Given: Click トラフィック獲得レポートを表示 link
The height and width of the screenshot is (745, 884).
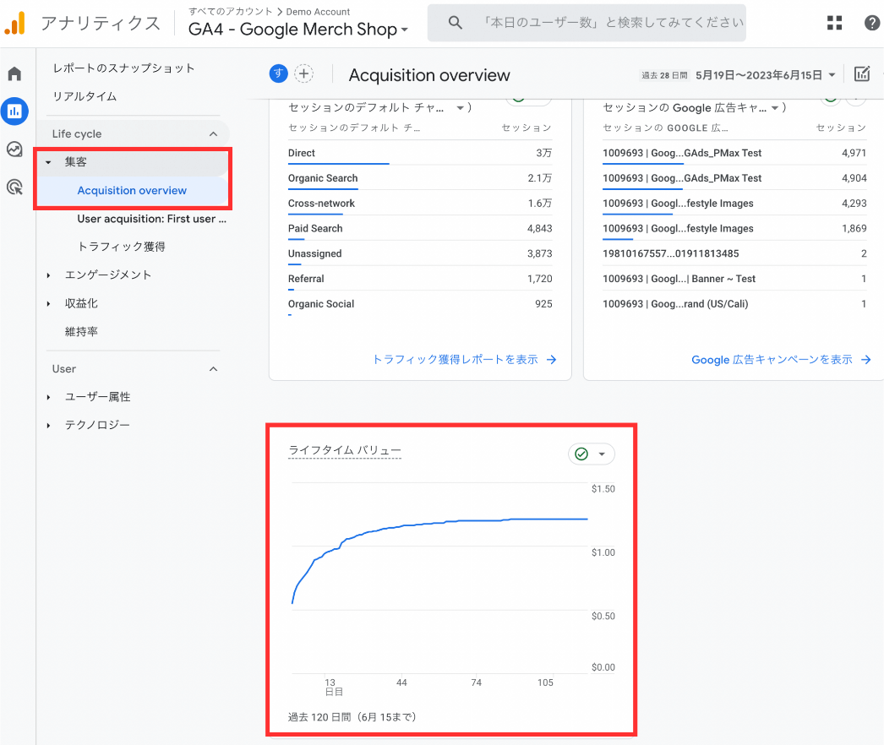Looking at the screenshot, I should 456,360.
